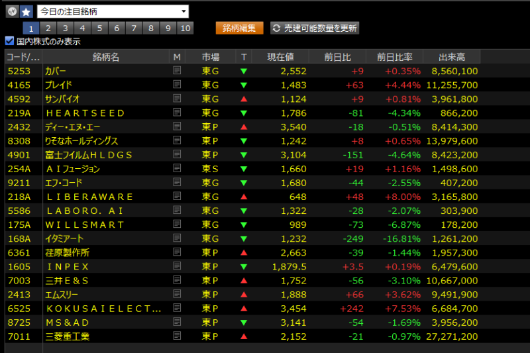
Task: Open memo icon for LIBERAWARE row
Action: point(177,196)
